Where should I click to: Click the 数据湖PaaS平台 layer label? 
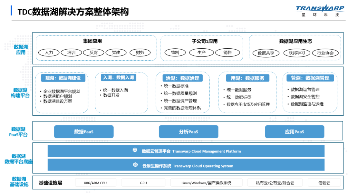point(18,132)
